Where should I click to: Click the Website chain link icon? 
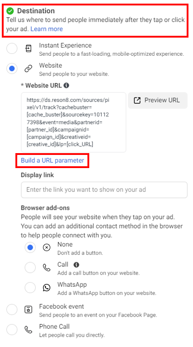(x=29, y=68)
